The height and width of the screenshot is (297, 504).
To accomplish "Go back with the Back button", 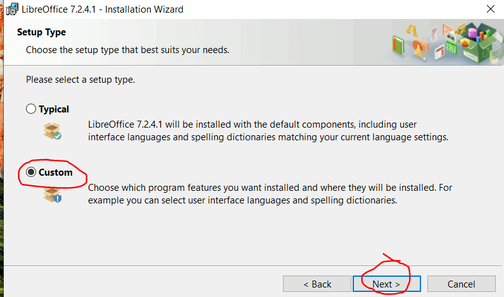I will (317, 284).
